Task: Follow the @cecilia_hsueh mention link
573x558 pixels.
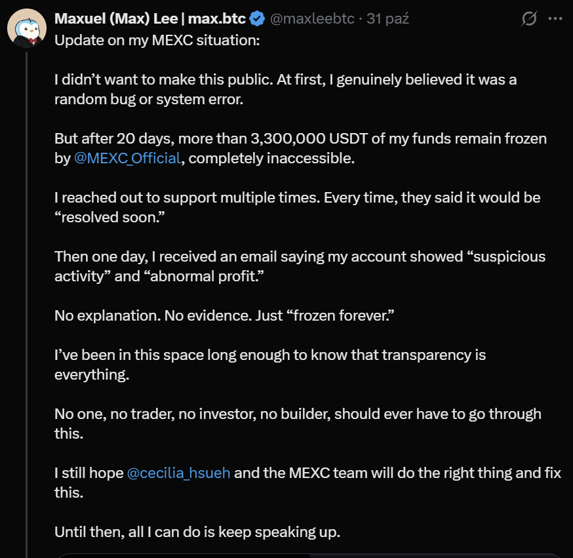Action: [x=178, y=473]
